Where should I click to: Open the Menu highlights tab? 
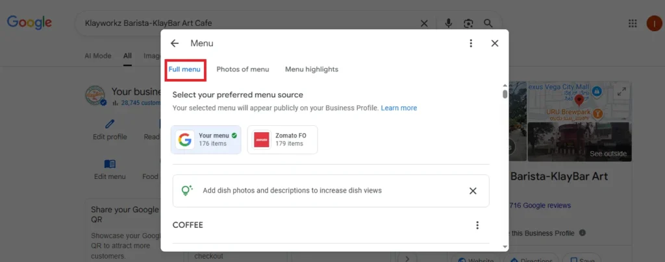312,69
